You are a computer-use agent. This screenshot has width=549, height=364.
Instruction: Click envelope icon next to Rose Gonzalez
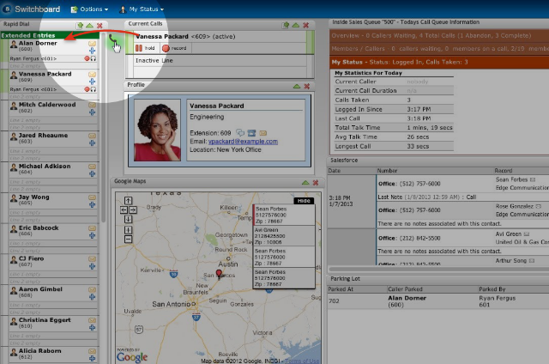tap(538, 206)
